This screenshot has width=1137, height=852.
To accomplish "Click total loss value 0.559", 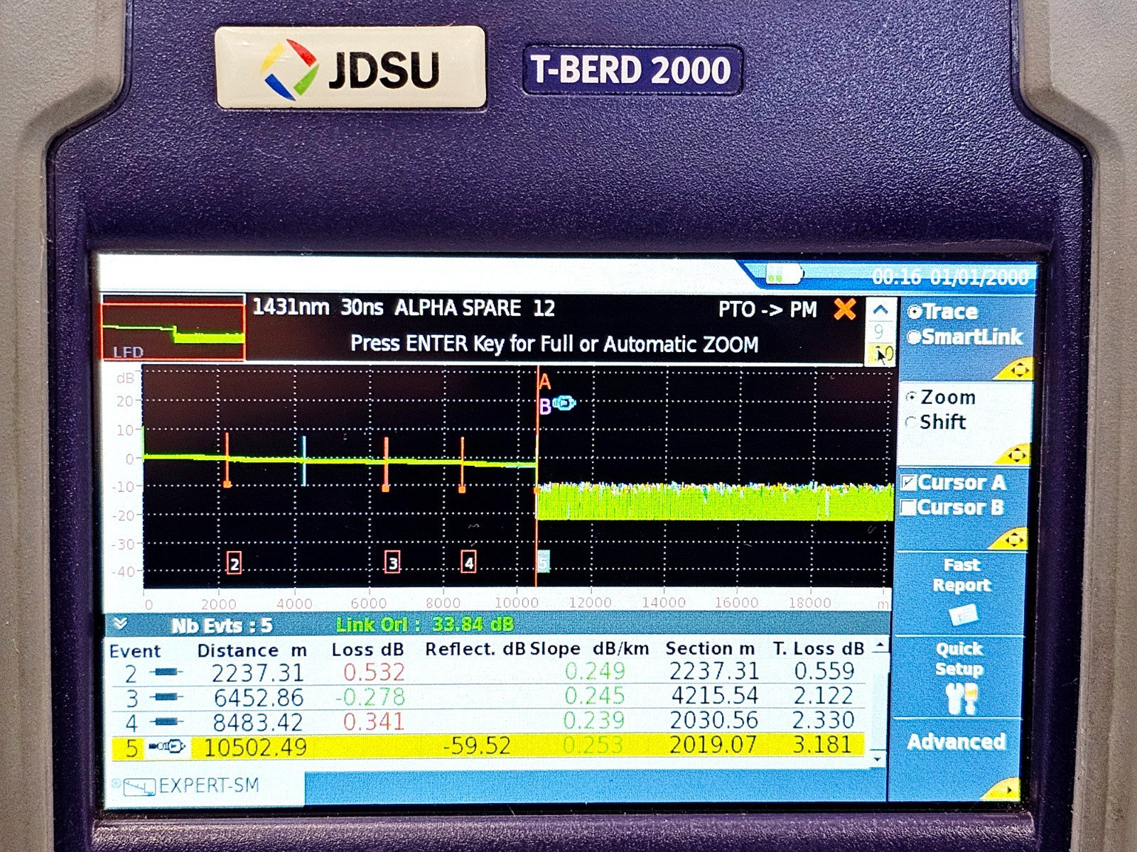I will (824, 671).
